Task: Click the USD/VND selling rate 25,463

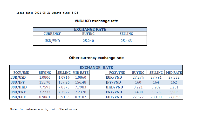Action: click(126, 41)
